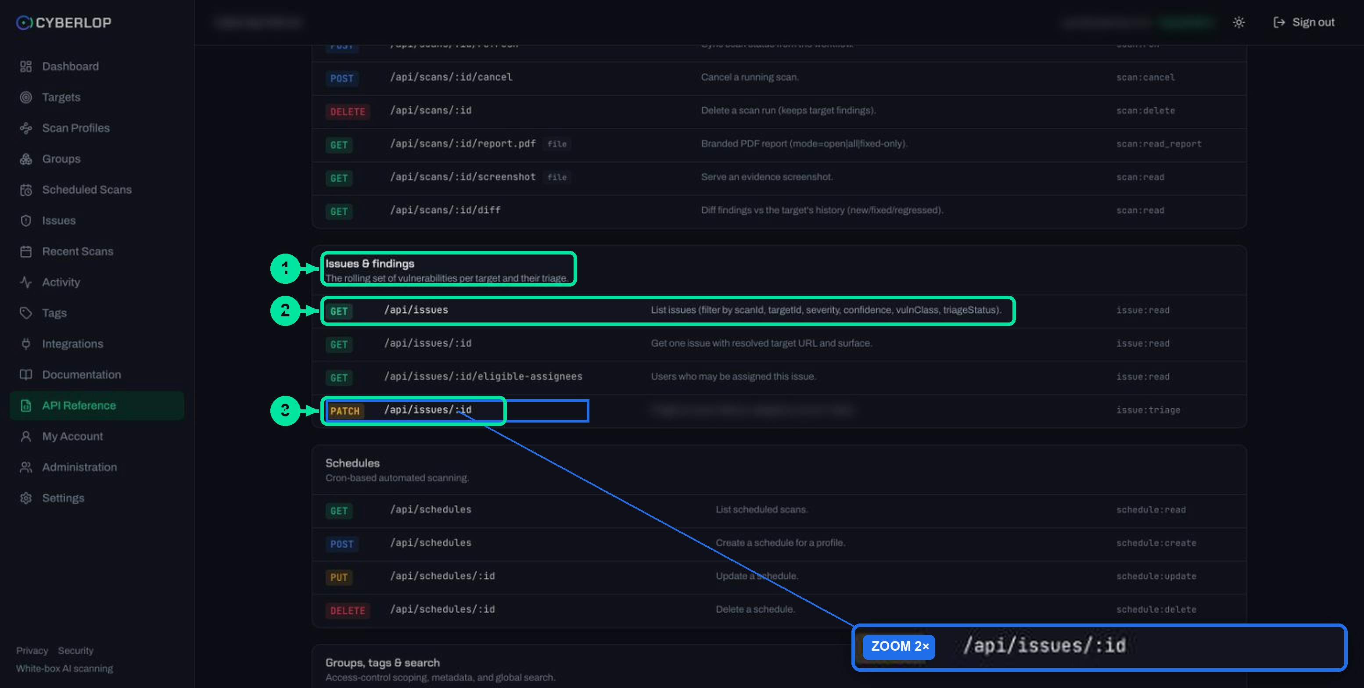Click the /api/scans/:id/report.pdf endpoint path
This screenshot has width=1364, height=688.
(463, 144)
